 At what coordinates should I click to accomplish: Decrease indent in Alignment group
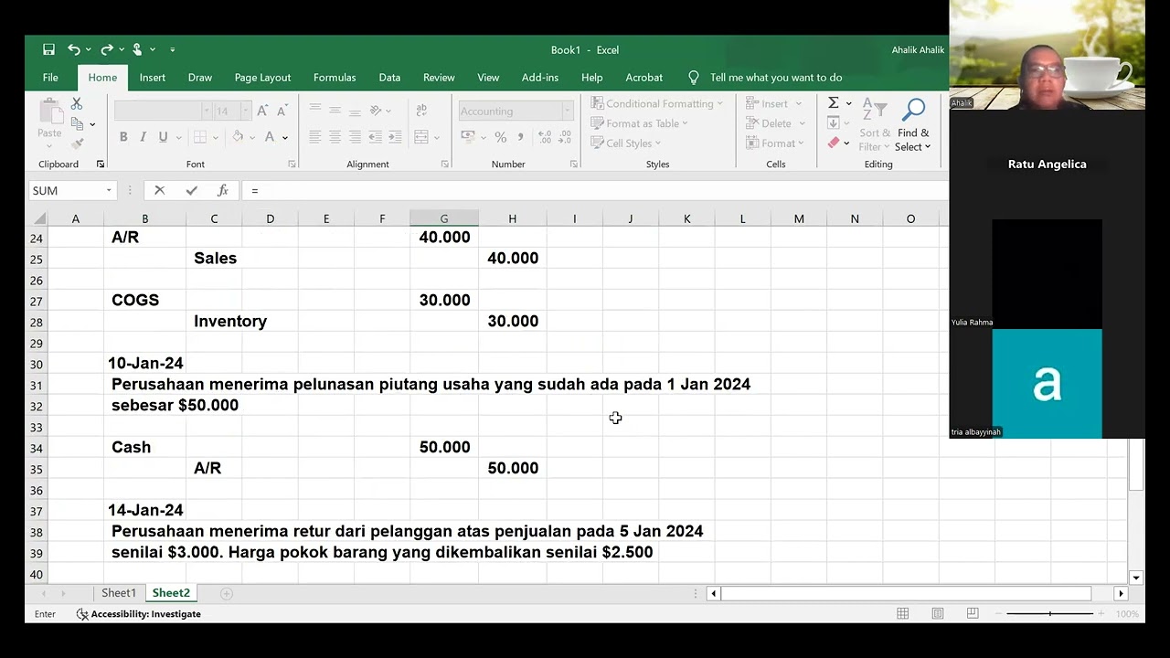point(375,137)
